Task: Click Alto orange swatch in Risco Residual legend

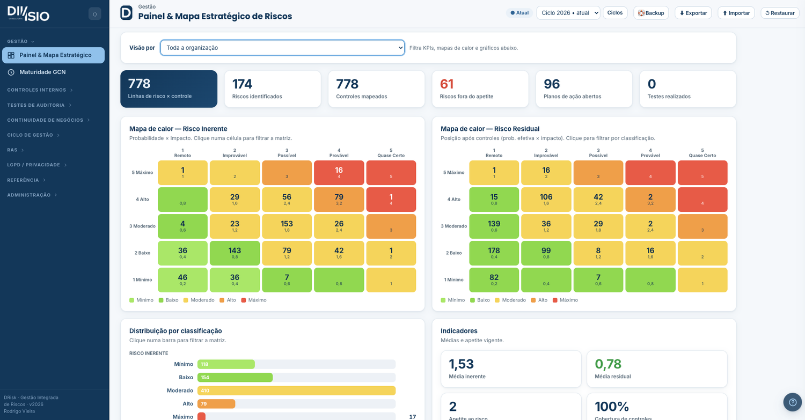Action: click(x=533, y=300)
